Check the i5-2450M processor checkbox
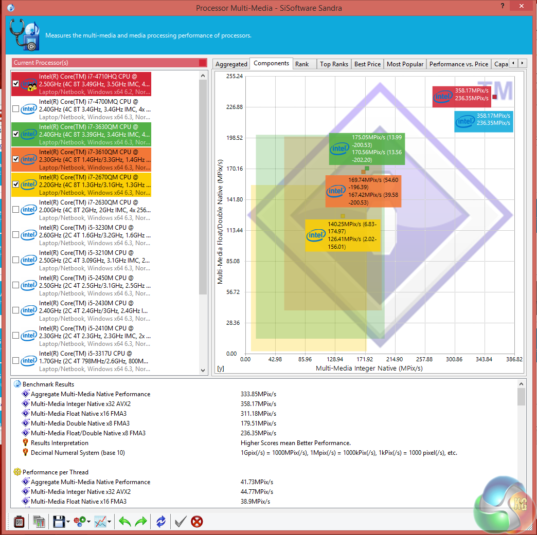This screenshot has height=535, width=537. point(15,285)
